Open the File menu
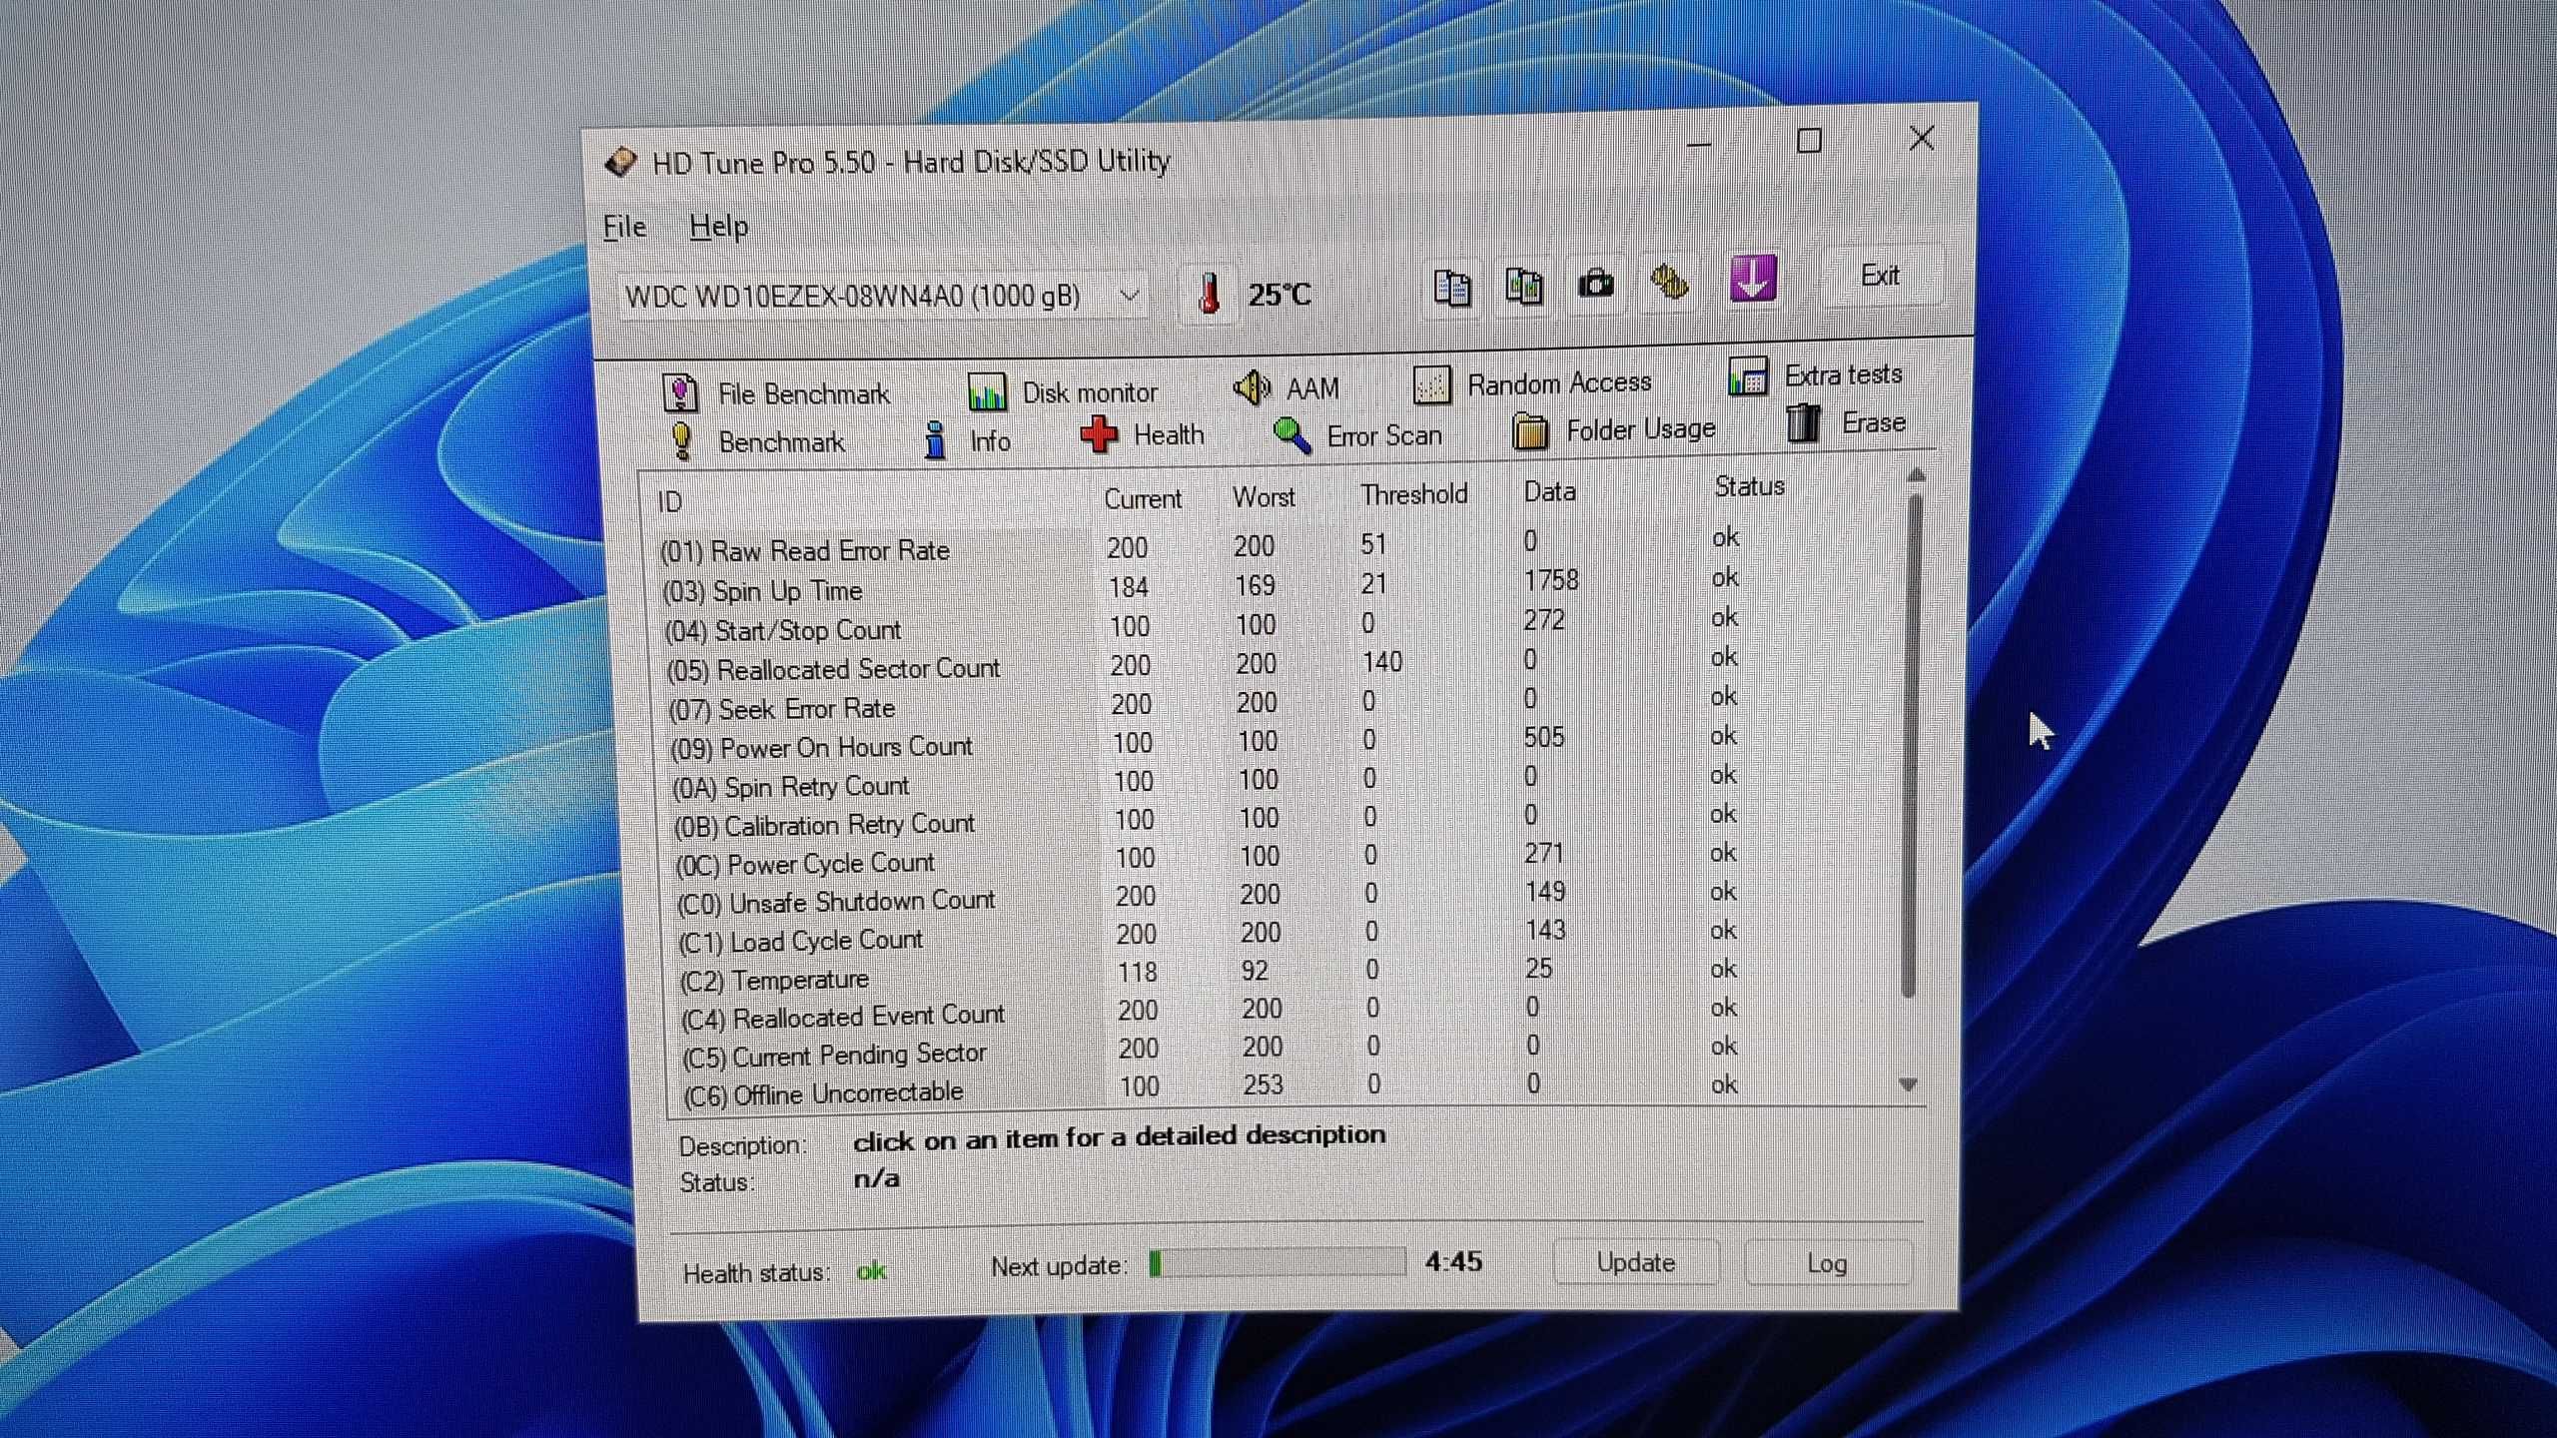Image resolution: width=2557 pixels, height=1438 pixels. pyautogui.click(x=624, y=228)
